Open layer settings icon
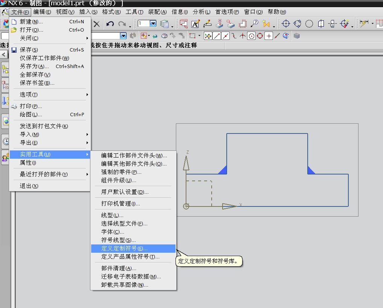 [165, 24]
